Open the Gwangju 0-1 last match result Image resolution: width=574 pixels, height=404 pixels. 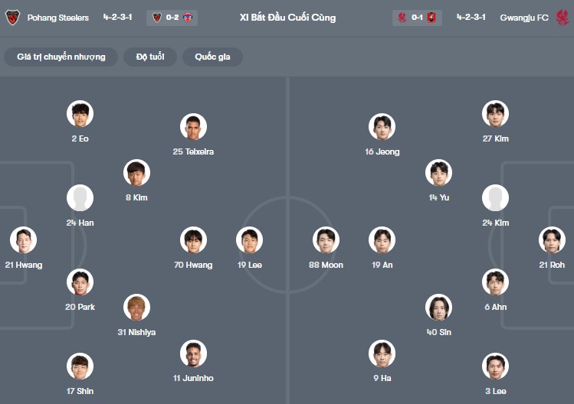(x=418, y=18)
